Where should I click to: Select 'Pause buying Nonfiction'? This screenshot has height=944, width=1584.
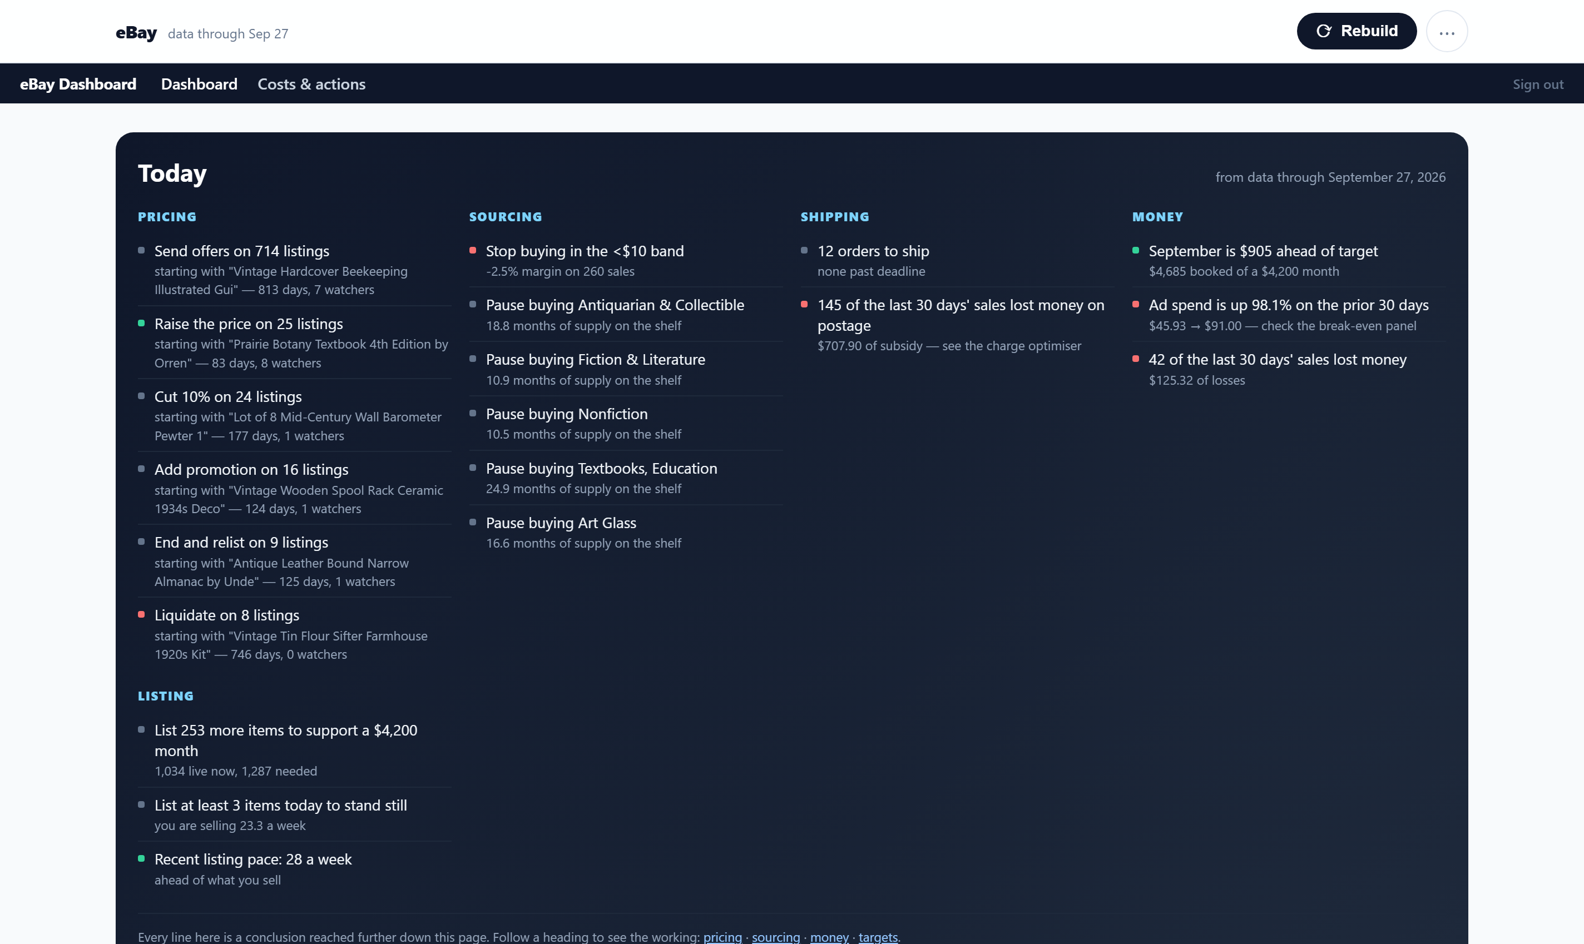click(566, 414)
